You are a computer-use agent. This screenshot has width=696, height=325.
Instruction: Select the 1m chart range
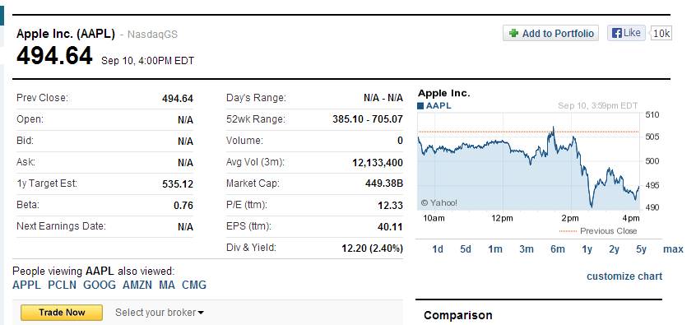495,249
